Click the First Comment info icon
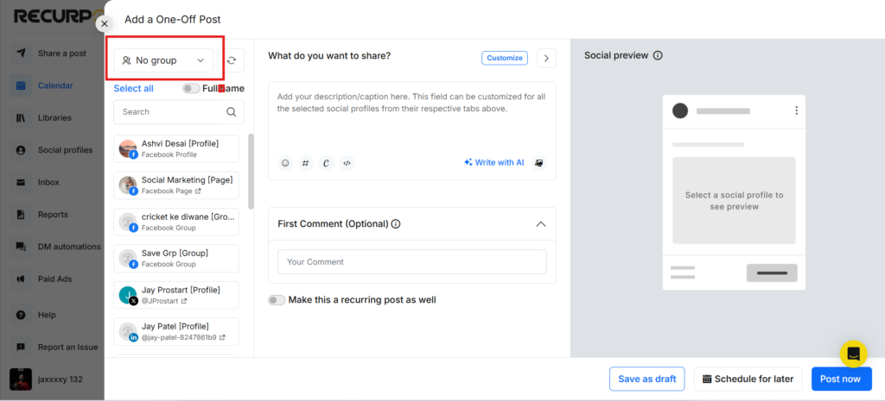This screenshot has width=885, height=401. click(x=396, y=223)
